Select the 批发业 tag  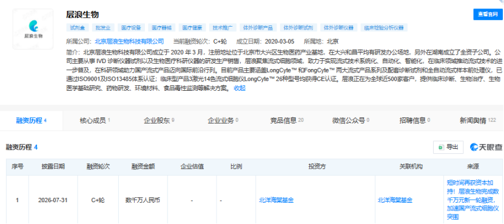pos(103,28)
